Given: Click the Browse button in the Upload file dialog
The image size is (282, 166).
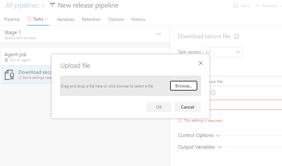Looking at the screenshot, I should tap(183, 86).
